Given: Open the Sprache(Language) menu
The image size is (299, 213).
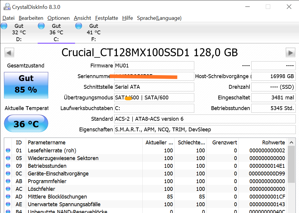Looking at the screenshot, I should [x=159, y=18].
